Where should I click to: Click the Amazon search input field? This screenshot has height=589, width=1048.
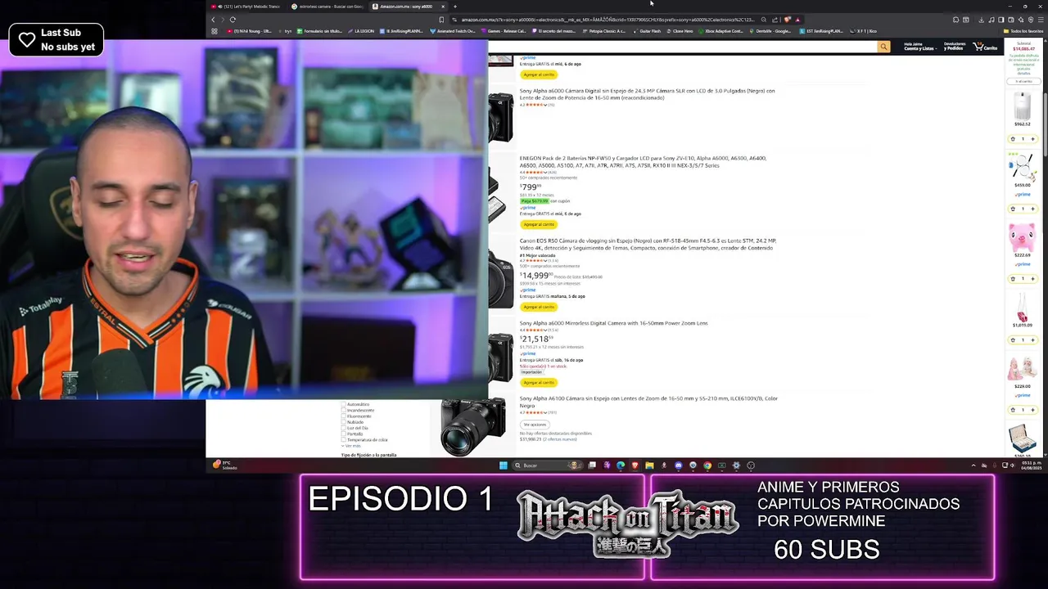683,47
